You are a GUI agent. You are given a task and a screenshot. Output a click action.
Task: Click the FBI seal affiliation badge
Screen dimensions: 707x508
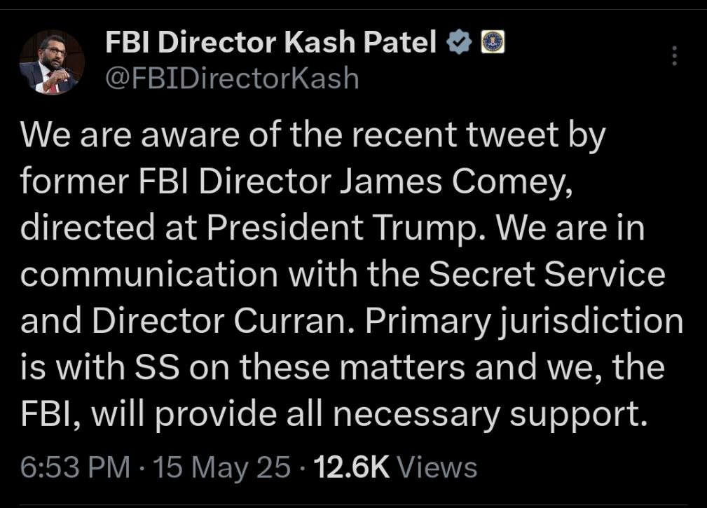pyautogui.click(x=493, y=42)
